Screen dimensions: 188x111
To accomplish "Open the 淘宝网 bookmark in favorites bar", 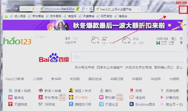I will [70, 16].
